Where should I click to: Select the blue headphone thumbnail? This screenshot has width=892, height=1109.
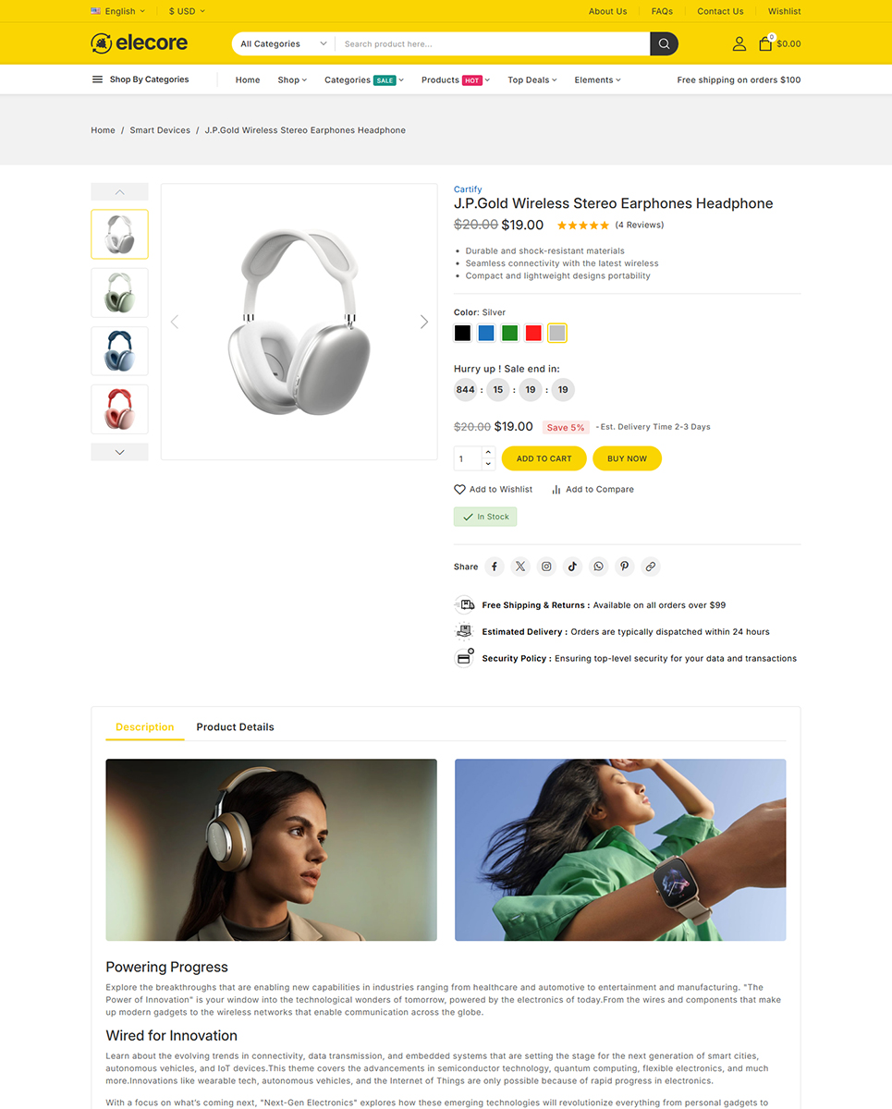119,351
